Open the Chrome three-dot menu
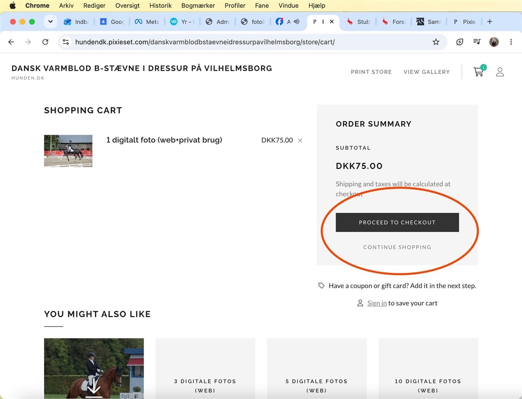Viewport: 522px width, 399px height. pos(511,42)
